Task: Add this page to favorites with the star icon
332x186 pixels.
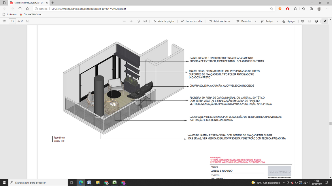Action: 272,9
